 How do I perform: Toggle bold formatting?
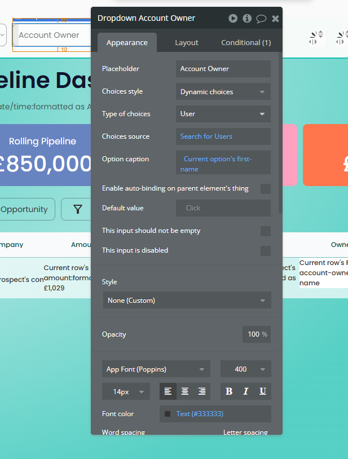229,391
